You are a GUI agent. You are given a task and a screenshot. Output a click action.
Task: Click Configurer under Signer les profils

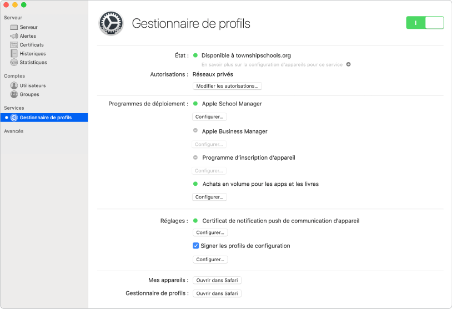tap(210, 260)
